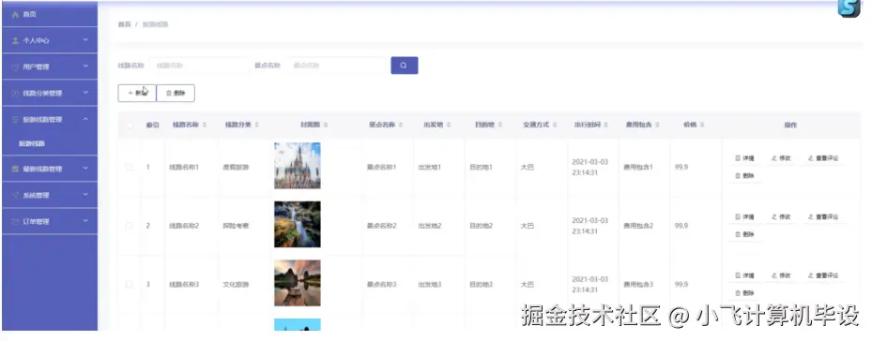Viewport: 872px width, 341px height.
Task: Expand the chevron of the menu below 旅游线路
Action: (x=85, y=169)
